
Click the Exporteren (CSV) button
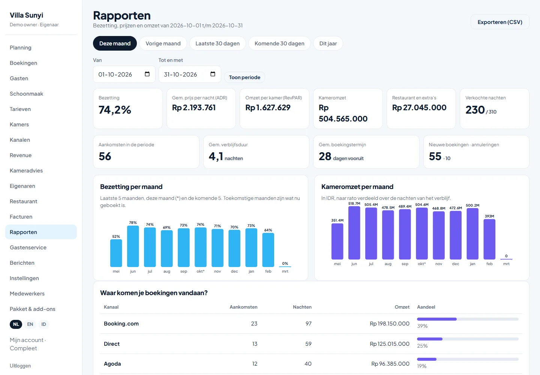[x=500, y=22]
